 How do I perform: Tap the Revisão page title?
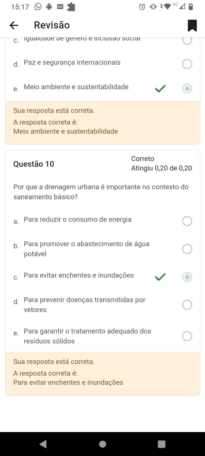[52, 25]
